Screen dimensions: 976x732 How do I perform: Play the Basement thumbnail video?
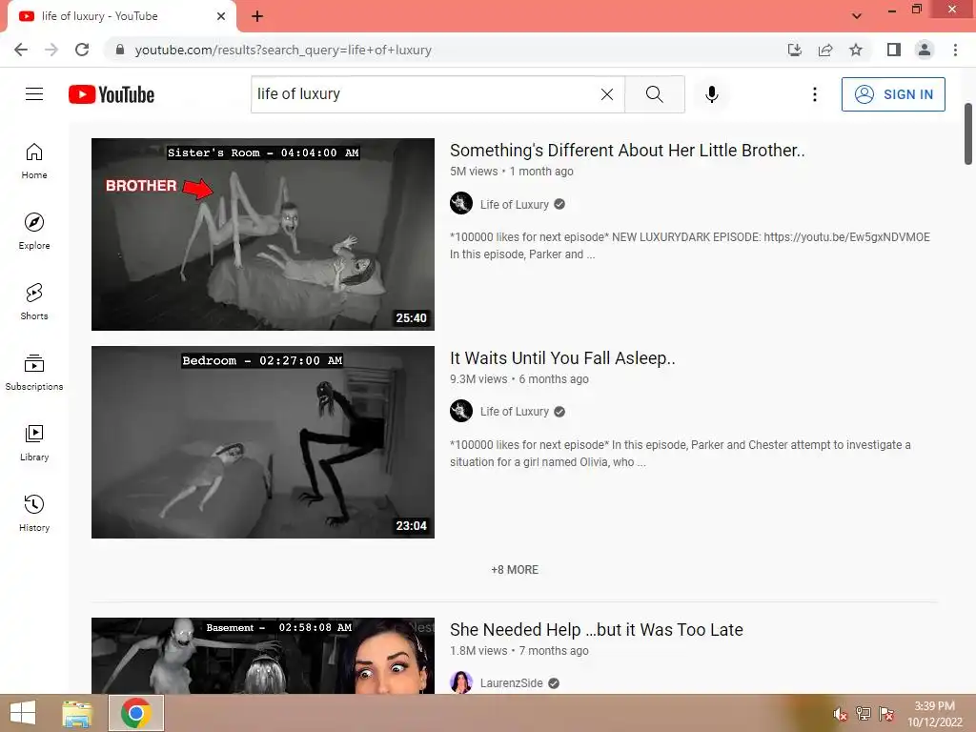263,656
